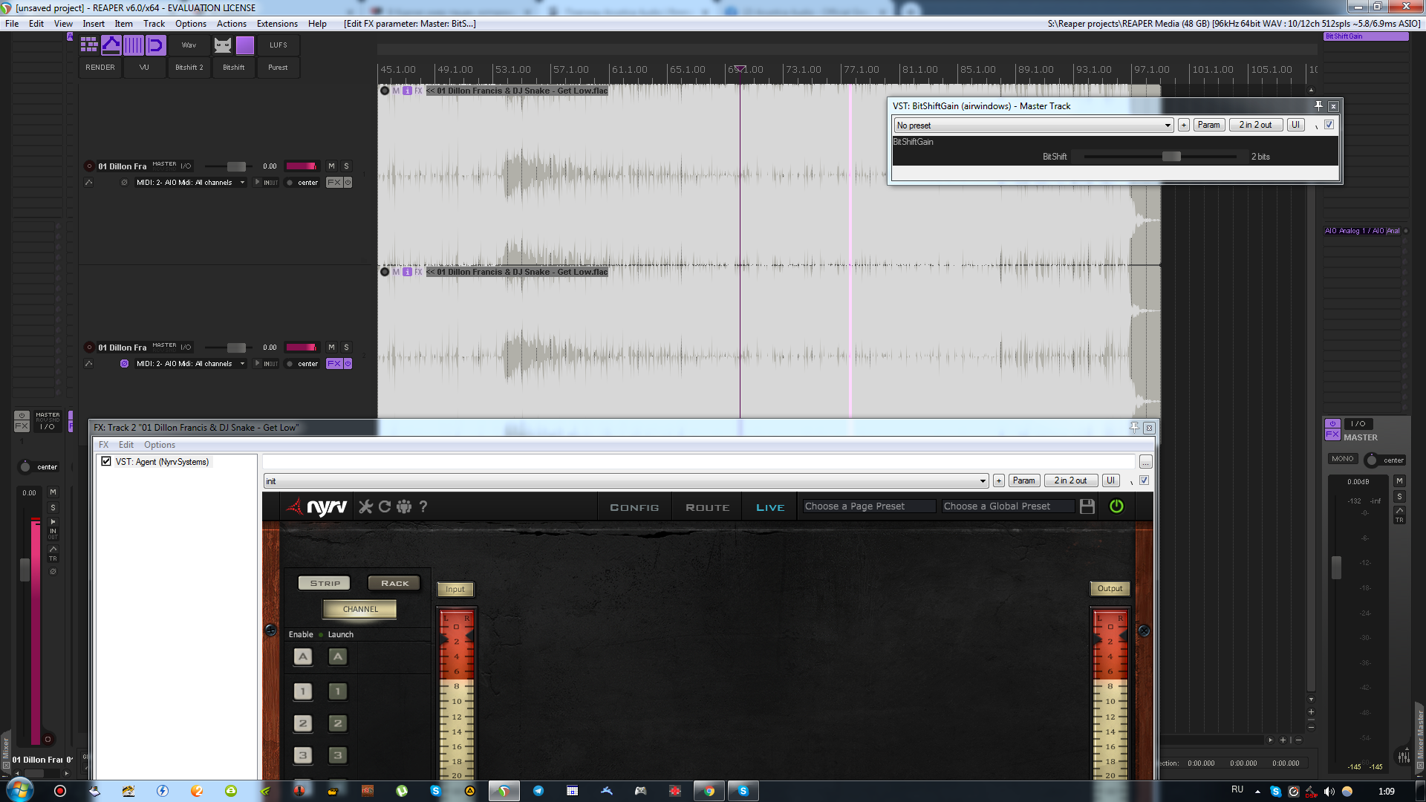Open the Insert menu
Viewport: 1426px width, 802px height.
[94, 24]
